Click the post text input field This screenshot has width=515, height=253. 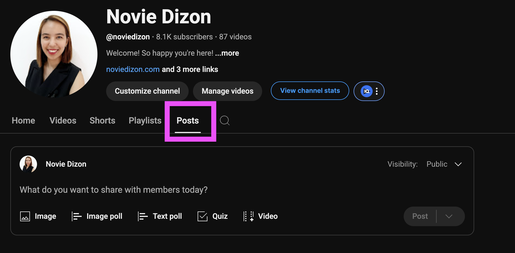(x=242, y=190)
